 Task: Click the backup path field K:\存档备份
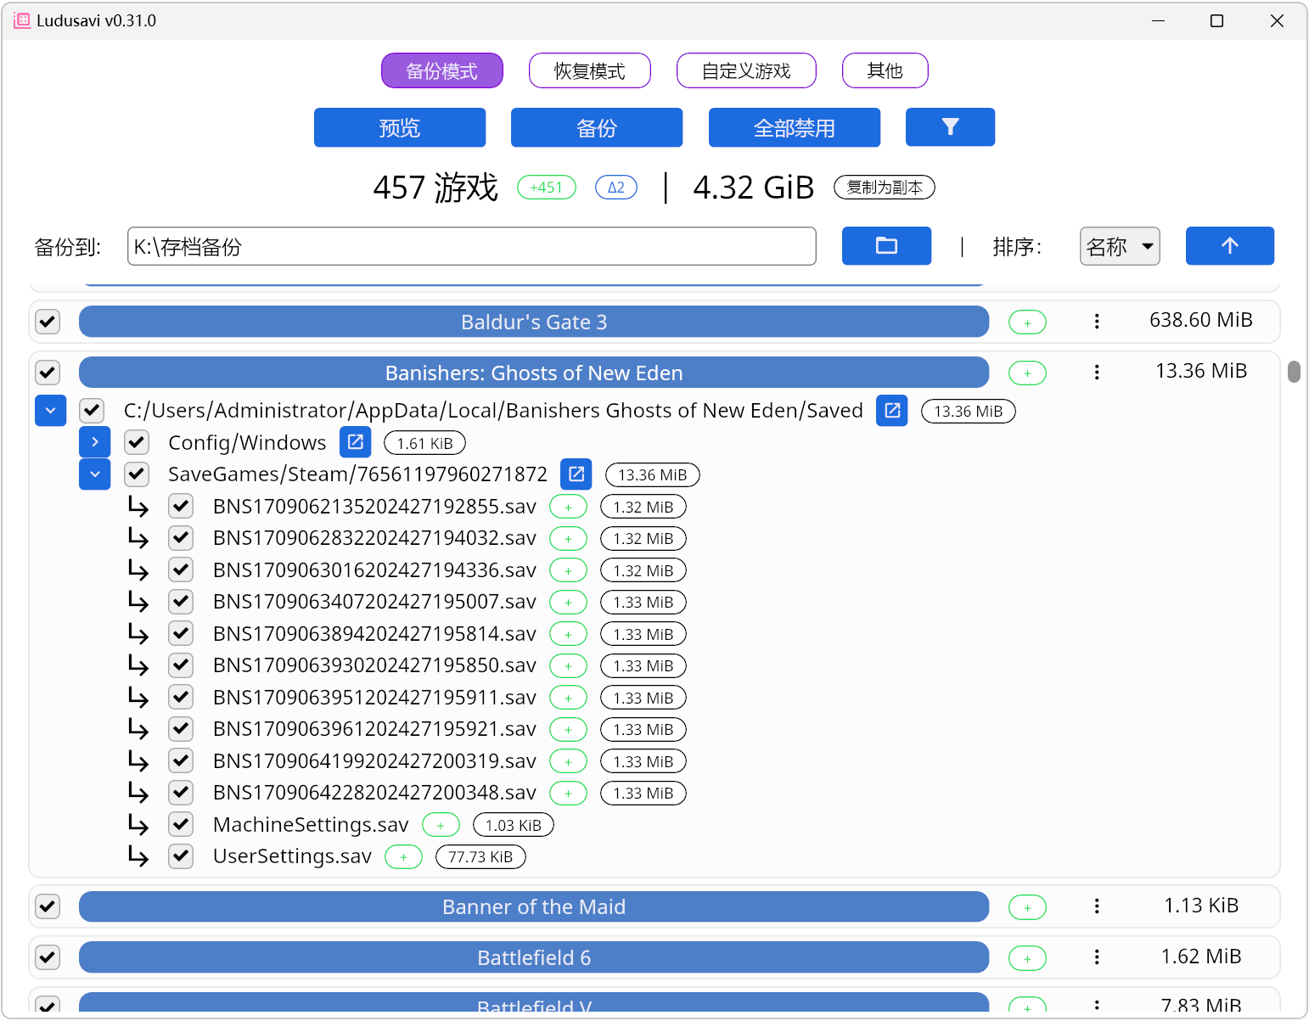(x=472, y=246)
